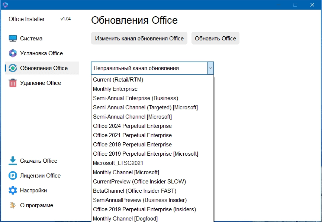Click the v1.04 version label

[65, 19]
